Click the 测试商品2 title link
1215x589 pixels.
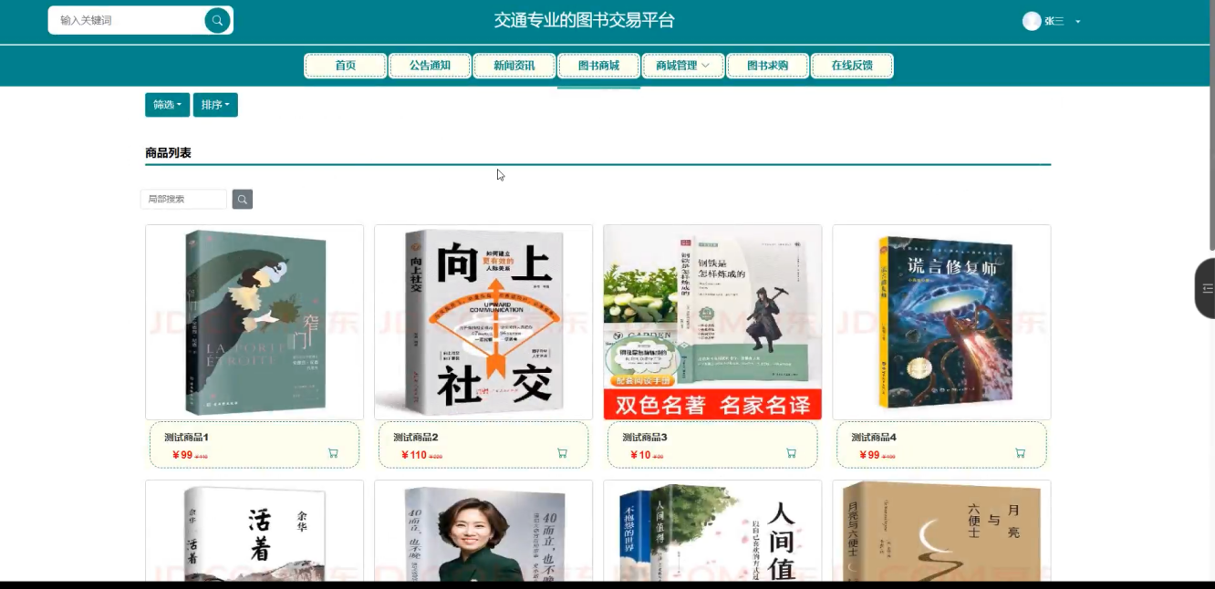[x=416, y=438]
